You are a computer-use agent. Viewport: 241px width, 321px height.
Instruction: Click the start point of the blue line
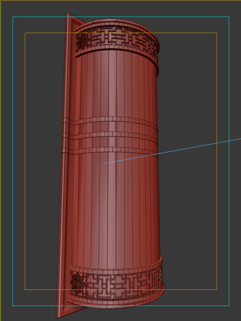pyautogui.click(x=104, y=163)
